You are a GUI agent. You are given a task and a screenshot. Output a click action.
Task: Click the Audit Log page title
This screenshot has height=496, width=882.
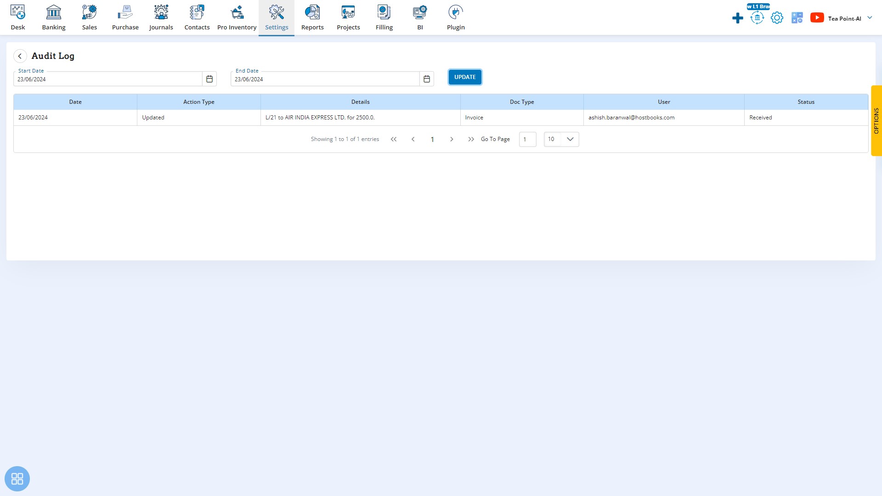coord(53,56)
